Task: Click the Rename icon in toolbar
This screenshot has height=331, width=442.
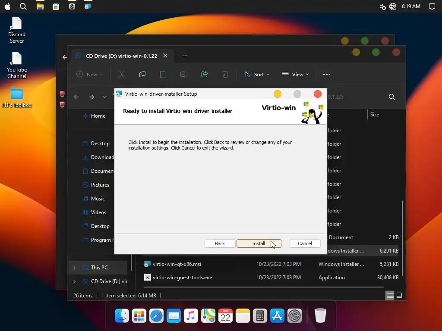Action: click(x=184, y=74)
